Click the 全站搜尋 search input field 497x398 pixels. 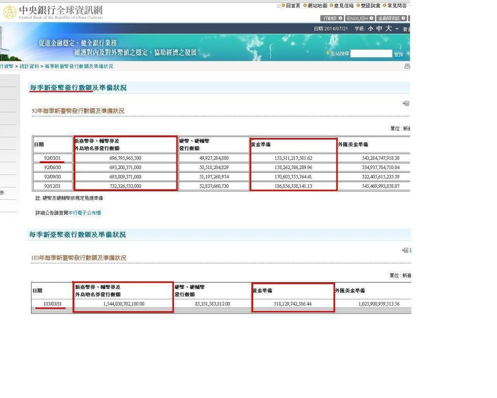tap(371, 53)
